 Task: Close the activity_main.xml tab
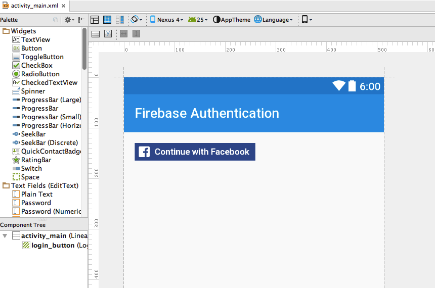point(64,6)
